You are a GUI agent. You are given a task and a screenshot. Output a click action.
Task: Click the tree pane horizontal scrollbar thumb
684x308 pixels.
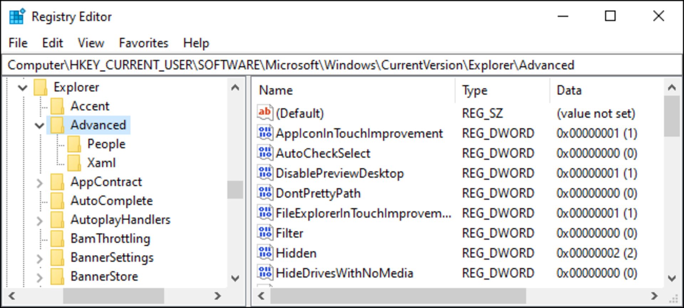(x=114, y=296)
